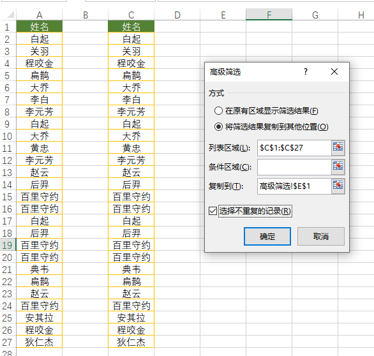Select column F header
This screenshot has width=374, height=356.
(x=269, y=15)
